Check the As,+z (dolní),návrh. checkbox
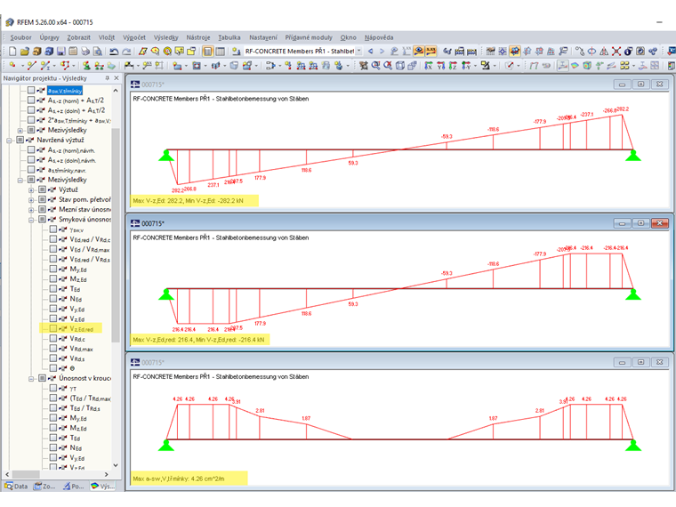 [31, 160]
